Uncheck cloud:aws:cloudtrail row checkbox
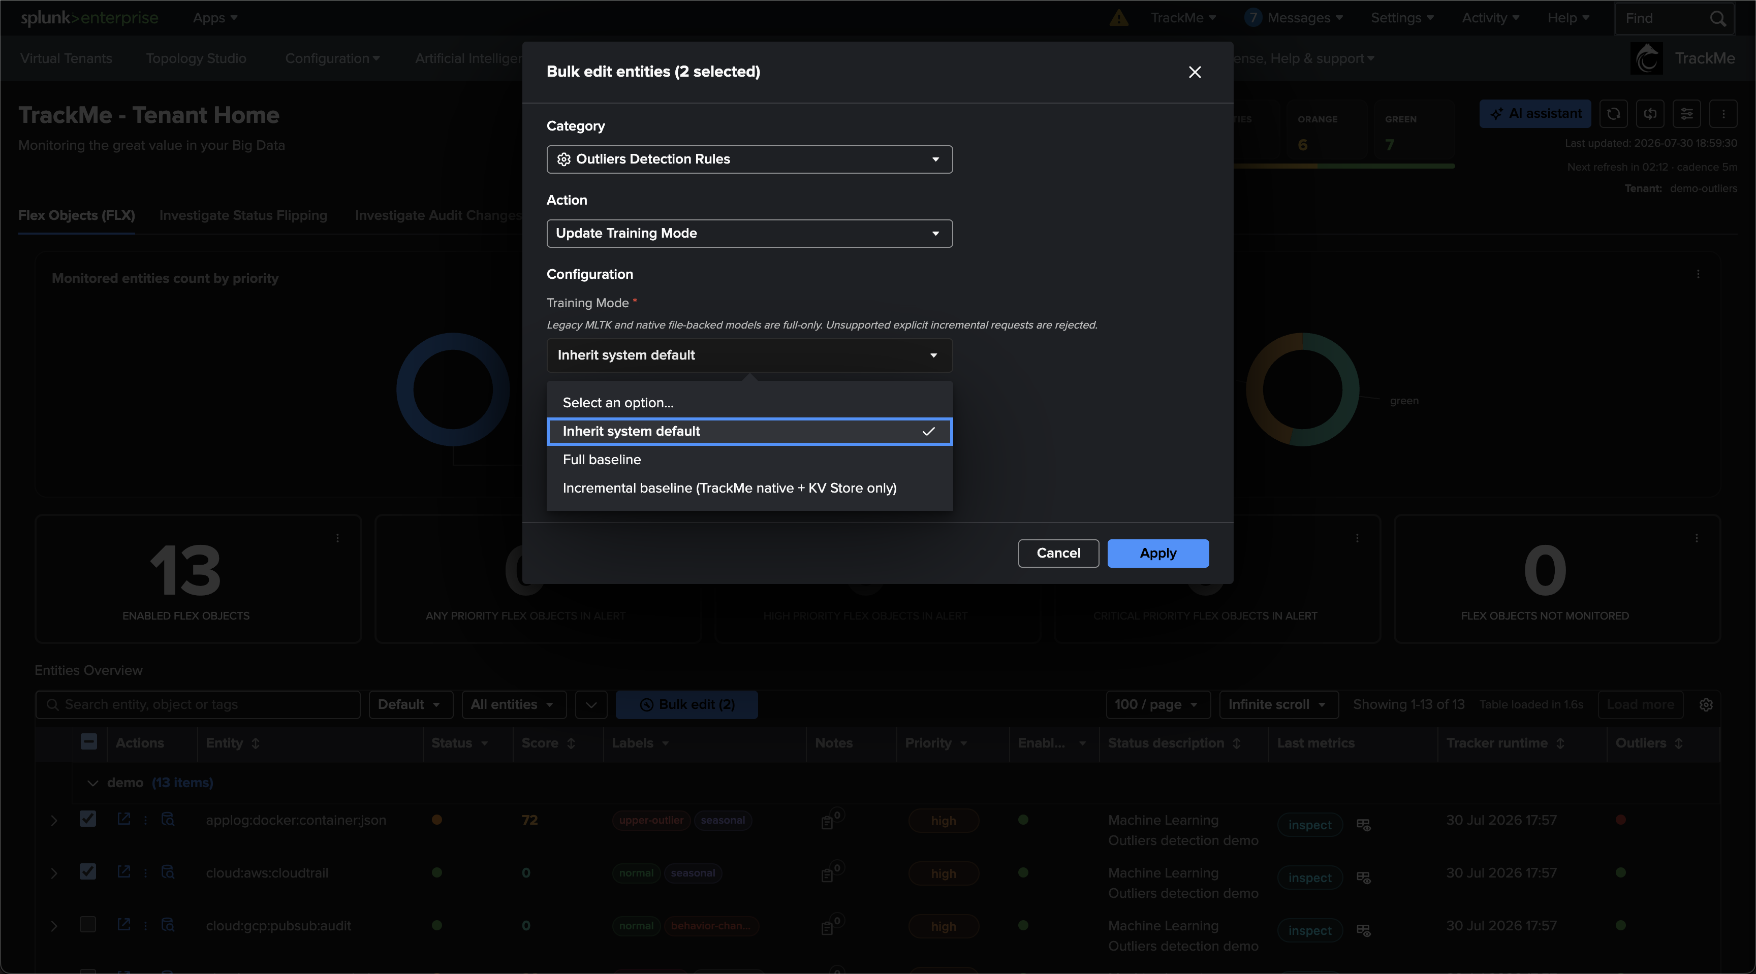Viewport: 1756px width, 974px height. pyautogui.click(x=88, y=872)
